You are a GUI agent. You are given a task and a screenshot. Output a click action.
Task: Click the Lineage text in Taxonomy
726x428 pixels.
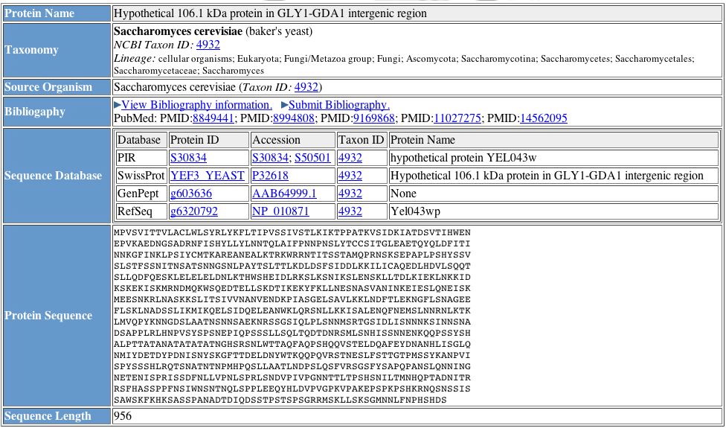[404, 65]
